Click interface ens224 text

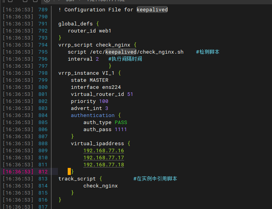point(96,87)
